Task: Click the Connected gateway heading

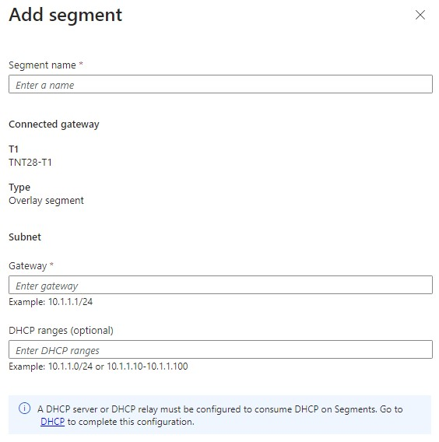Action: (x=54, y=125)
